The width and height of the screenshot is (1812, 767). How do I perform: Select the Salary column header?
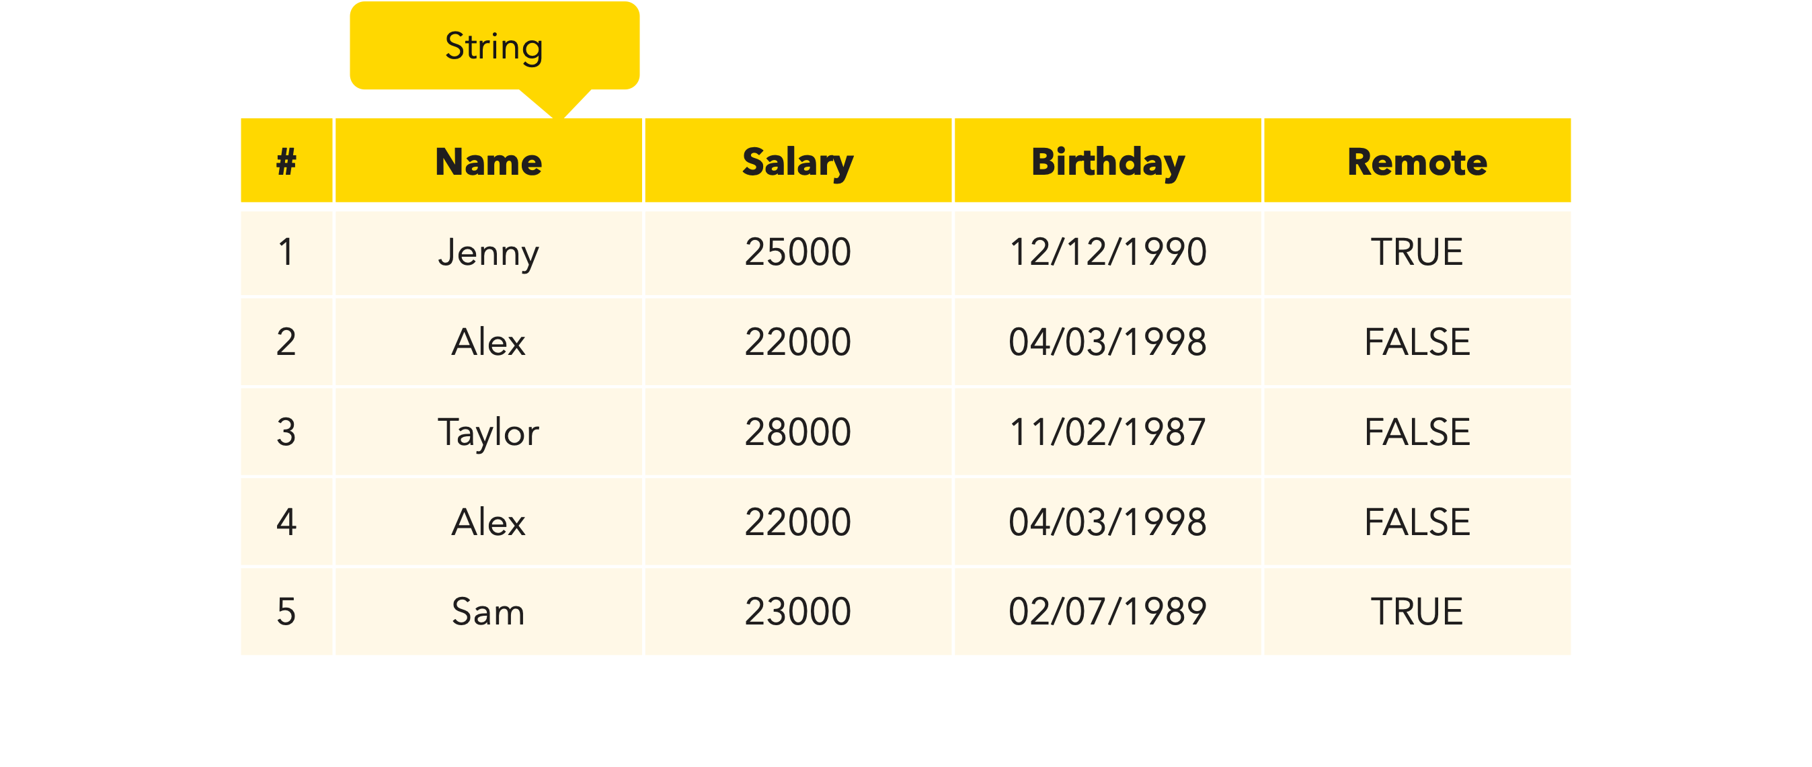point(797,162)
